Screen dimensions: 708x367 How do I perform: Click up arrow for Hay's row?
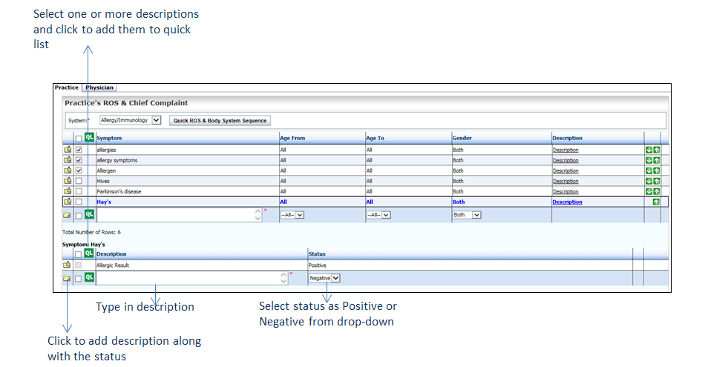tap(656, 202)
